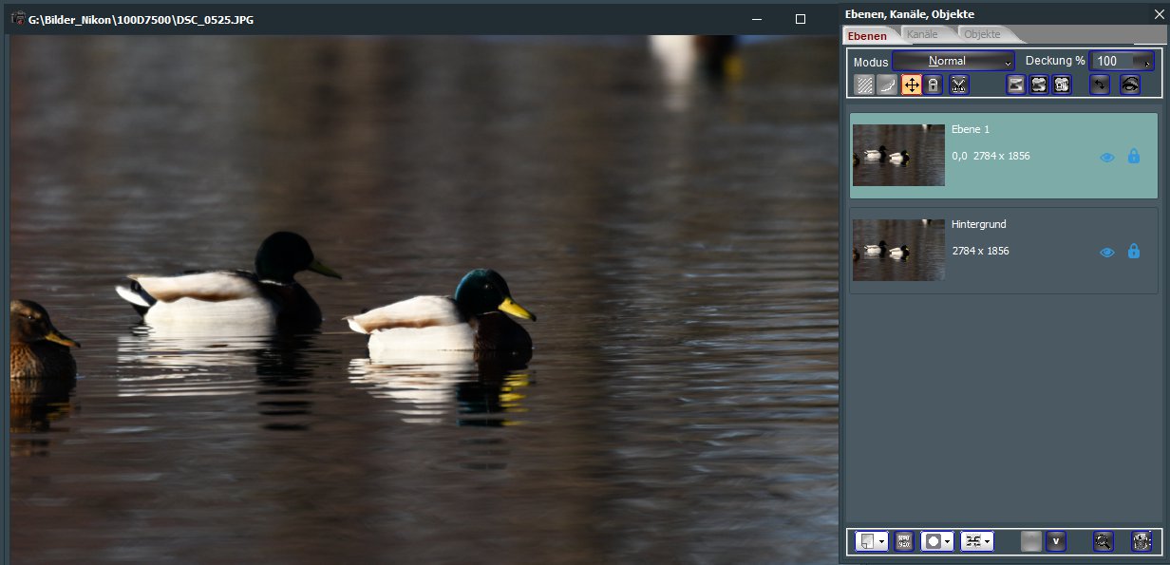Open the Modus blend mode dropdown
Viewport: 1170px width, 565px height.
[953, 61]
